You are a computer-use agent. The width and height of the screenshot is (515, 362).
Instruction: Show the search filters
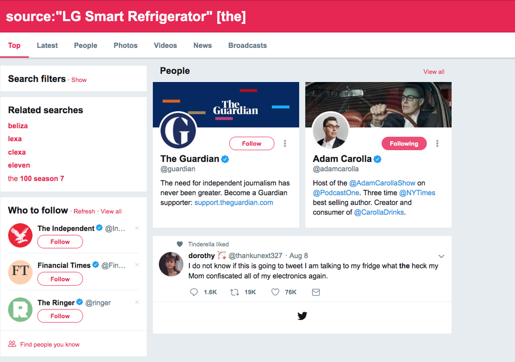tap(79, 80)
